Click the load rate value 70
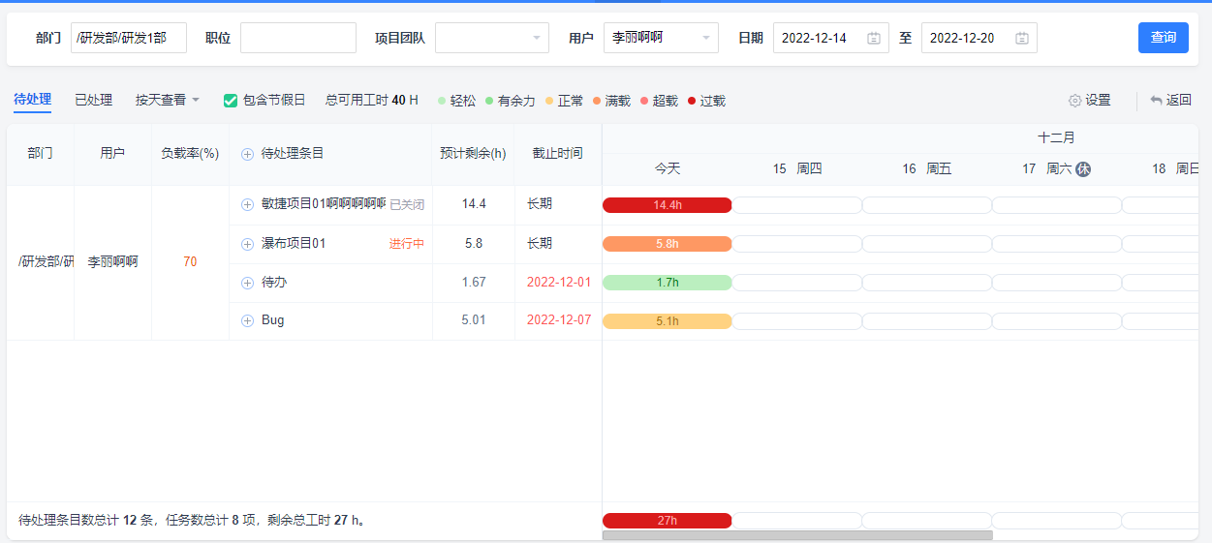 tap(190, 262)
